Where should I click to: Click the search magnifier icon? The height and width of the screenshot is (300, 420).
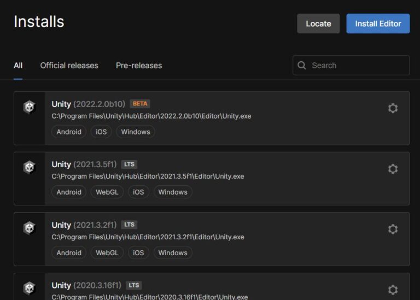302,65
